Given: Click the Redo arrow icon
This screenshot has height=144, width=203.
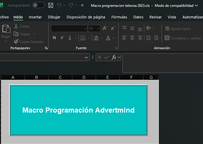Looking at the screenshot, I should [x=71, y=5].
